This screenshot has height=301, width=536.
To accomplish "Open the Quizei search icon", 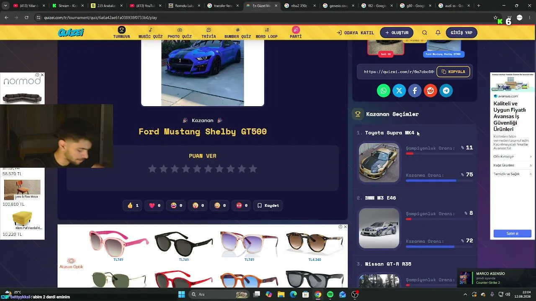I will point(425,33).
